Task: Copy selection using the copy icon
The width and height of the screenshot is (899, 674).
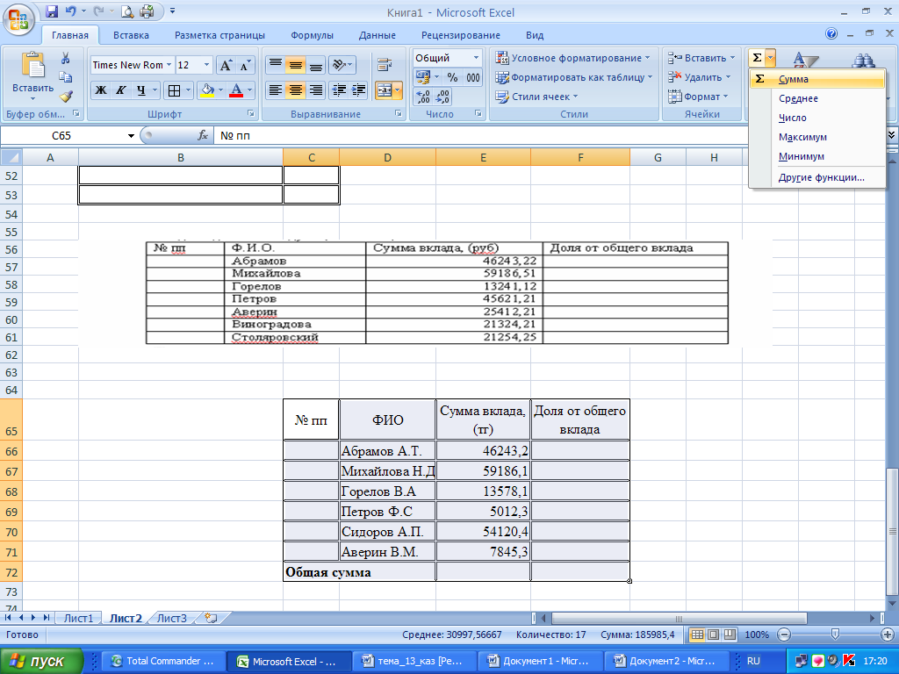Action: coord(65,77)
